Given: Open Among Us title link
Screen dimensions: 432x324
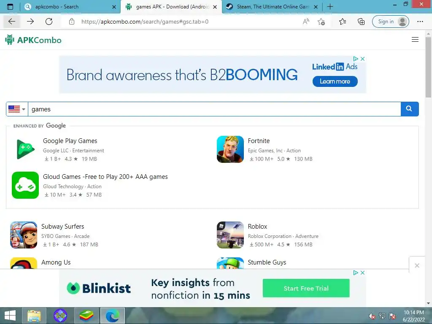Looking at the screenshot, I should (x=56, y=262).
